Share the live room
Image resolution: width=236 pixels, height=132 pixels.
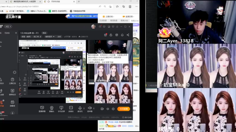pos(128,35)
